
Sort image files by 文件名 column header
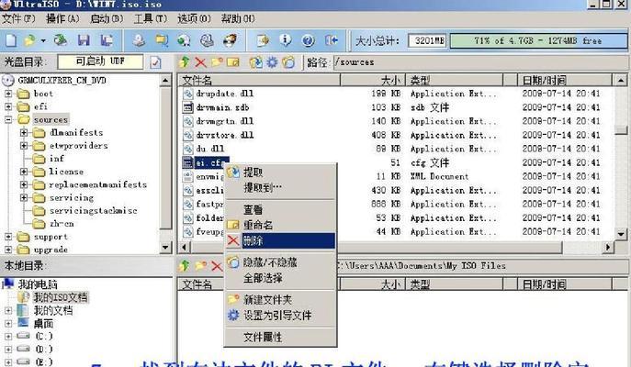click(x=260, y=81)
